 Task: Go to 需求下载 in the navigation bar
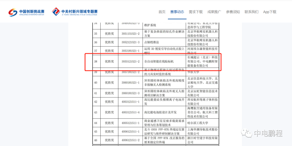195,12
